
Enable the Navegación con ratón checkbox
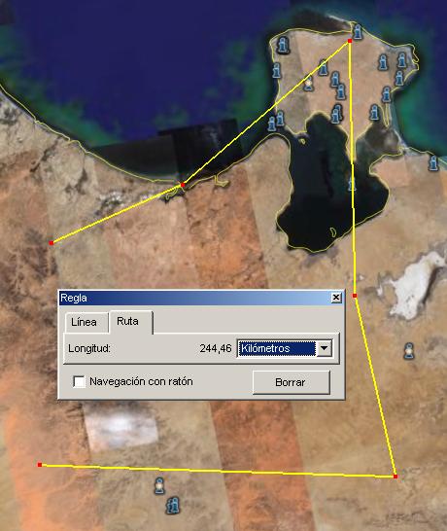[79, 381]
